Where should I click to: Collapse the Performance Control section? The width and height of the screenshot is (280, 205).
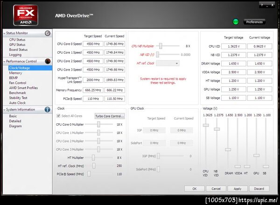click(x=5, y=62)
